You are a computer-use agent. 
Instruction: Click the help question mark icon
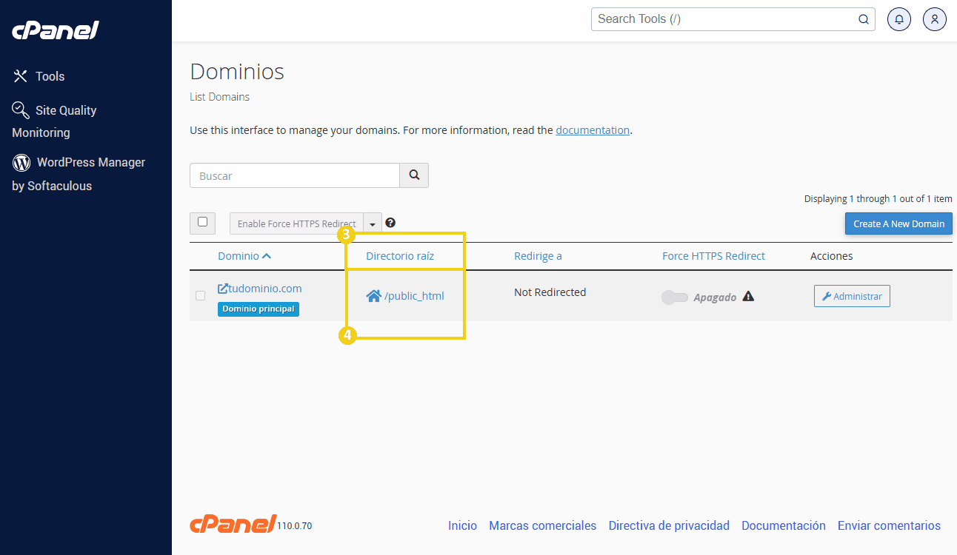(390, 223)
